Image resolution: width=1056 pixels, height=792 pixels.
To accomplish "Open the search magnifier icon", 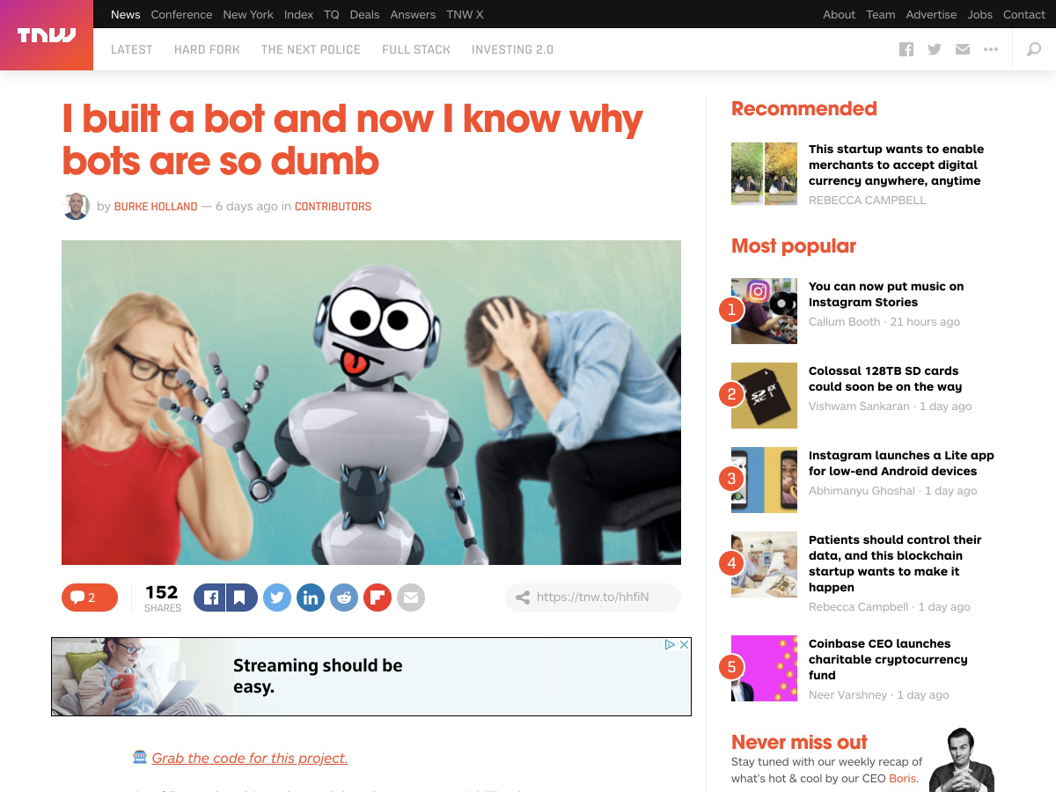I will click(1034, 49).
